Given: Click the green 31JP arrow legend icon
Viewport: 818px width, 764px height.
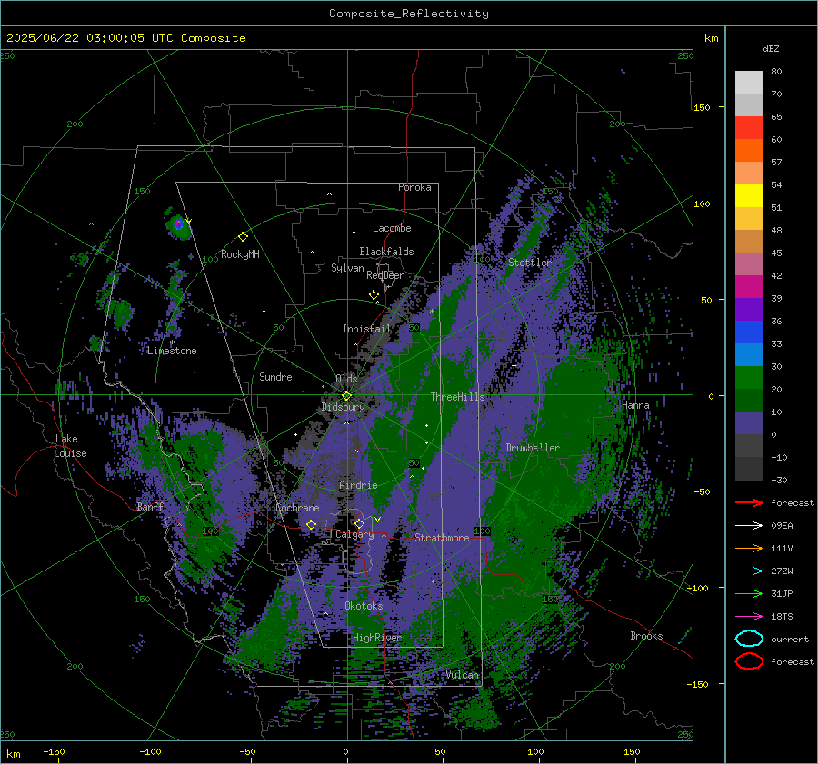Looking at the screenshot, I should tap(749, 593).
